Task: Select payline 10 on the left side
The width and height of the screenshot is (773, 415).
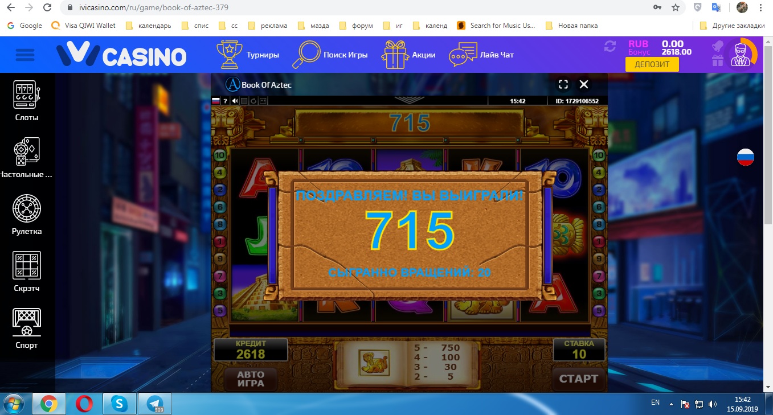Action: 220,155
